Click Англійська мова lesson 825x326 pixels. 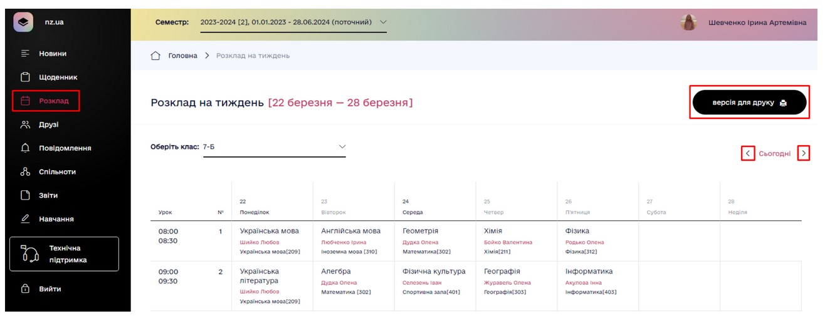[351, 231]
